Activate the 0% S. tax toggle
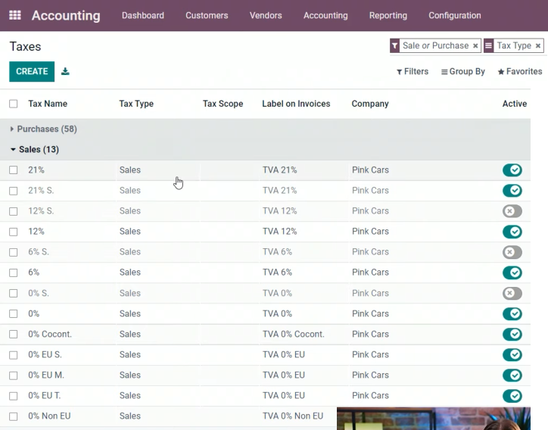Viewport: 548px width, 430px height. click(512, 293)
